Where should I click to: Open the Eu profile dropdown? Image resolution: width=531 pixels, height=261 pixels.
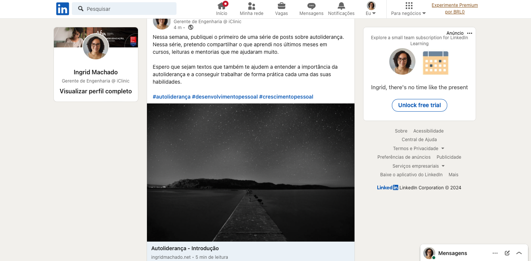(371, 9)
